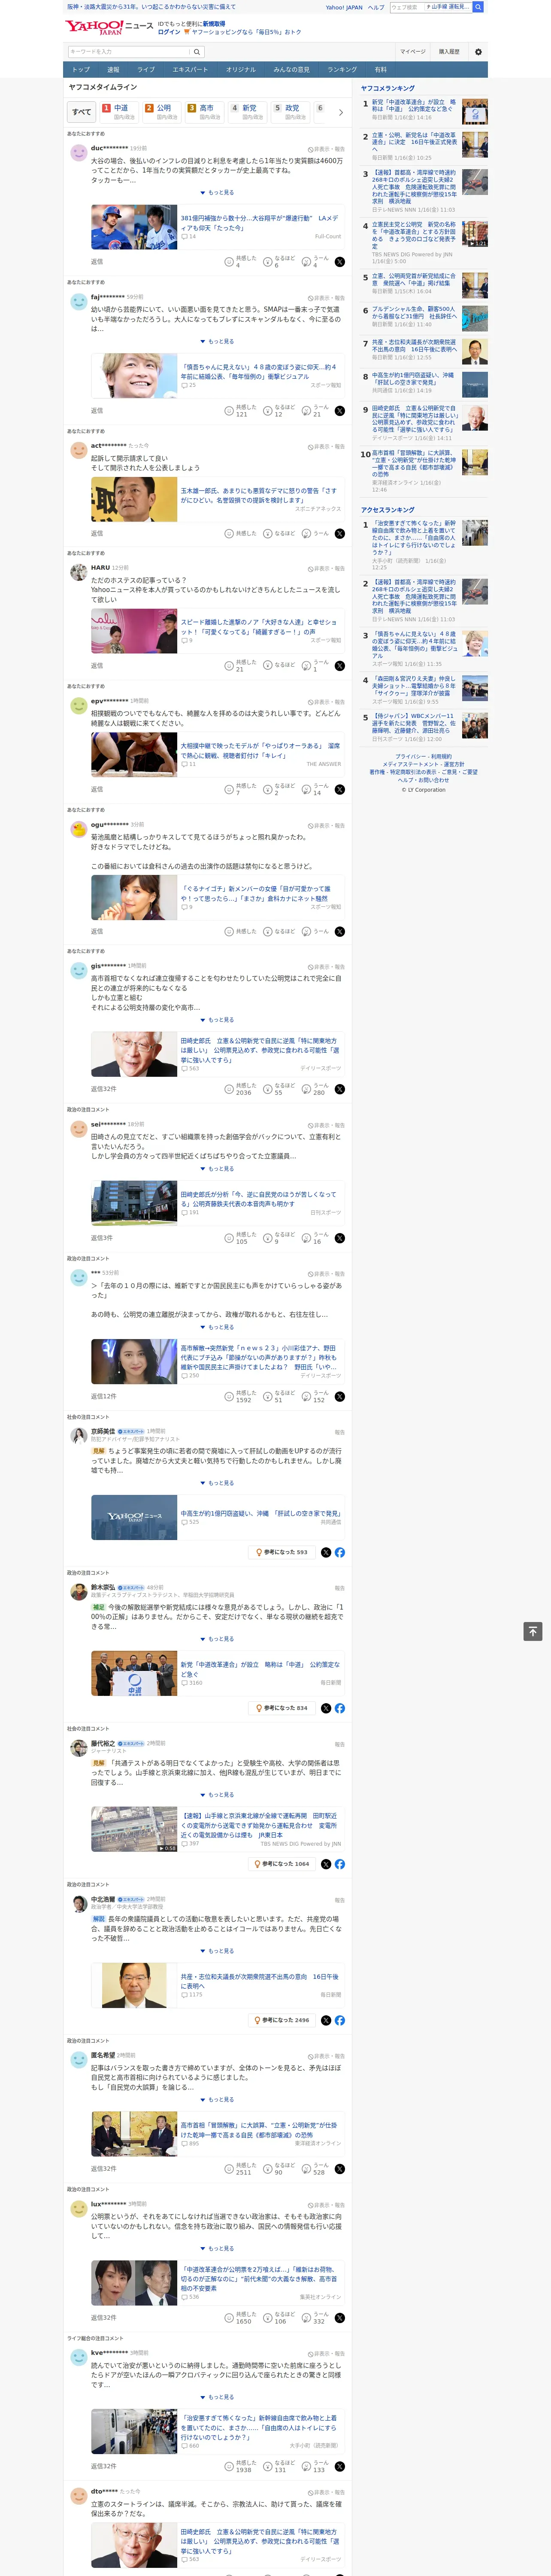Toggle 参考になった 834 button
The image size is (551, 2576).
281,1708
